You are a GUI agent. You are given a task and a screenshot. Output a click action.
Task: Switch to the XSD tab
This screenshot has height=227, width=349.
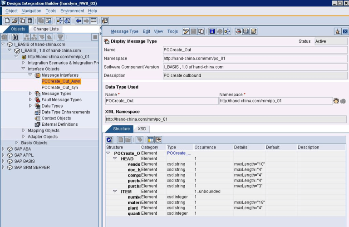pyautogui.click(x=142, y=129)
